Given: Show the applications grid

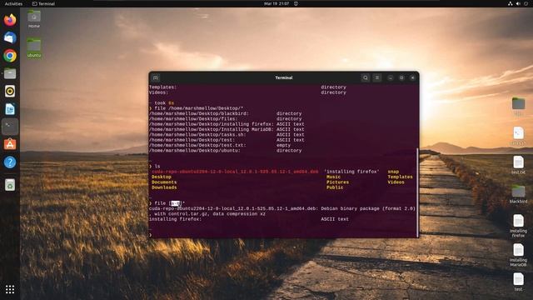Looking at the screenshot, I should [x=10, y=289].
